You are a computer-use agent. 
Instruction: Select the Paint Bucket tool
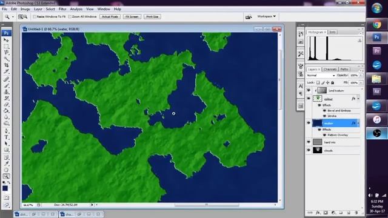[6, 111]
